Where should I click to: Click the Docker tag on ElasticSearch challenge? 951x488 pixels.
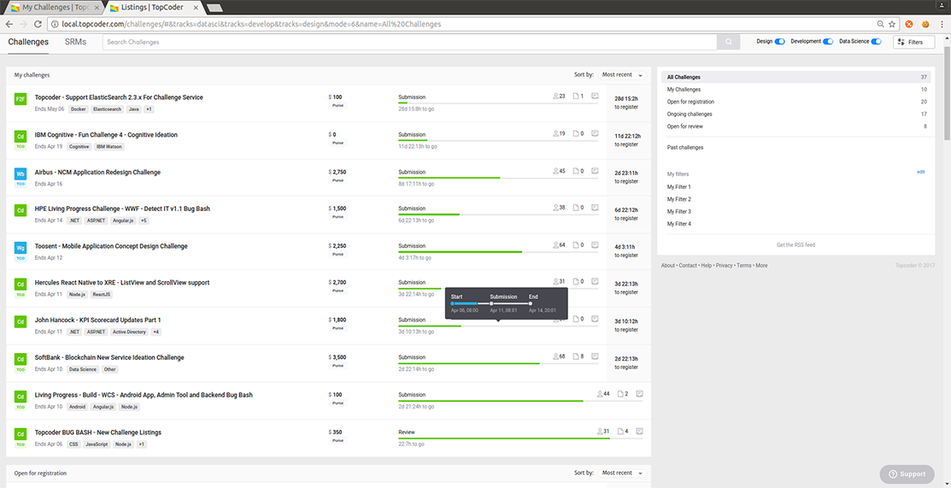coord(78,109)
